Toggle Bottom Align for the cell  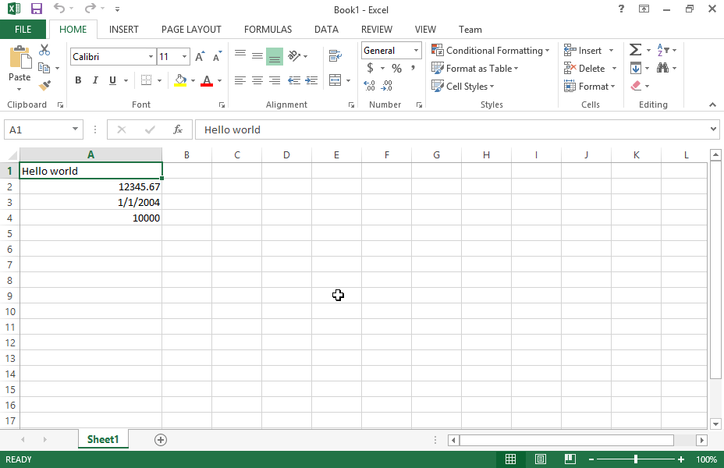(x=274, y=56)
